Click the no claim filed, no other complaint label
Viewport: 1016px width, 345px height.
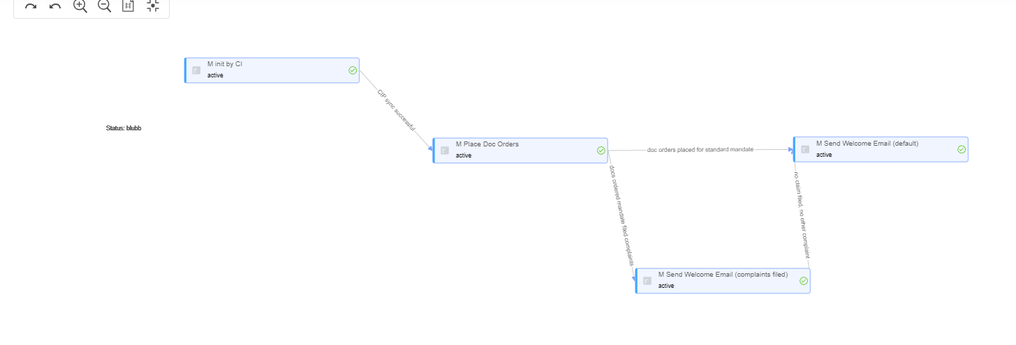tap(802, 215)
